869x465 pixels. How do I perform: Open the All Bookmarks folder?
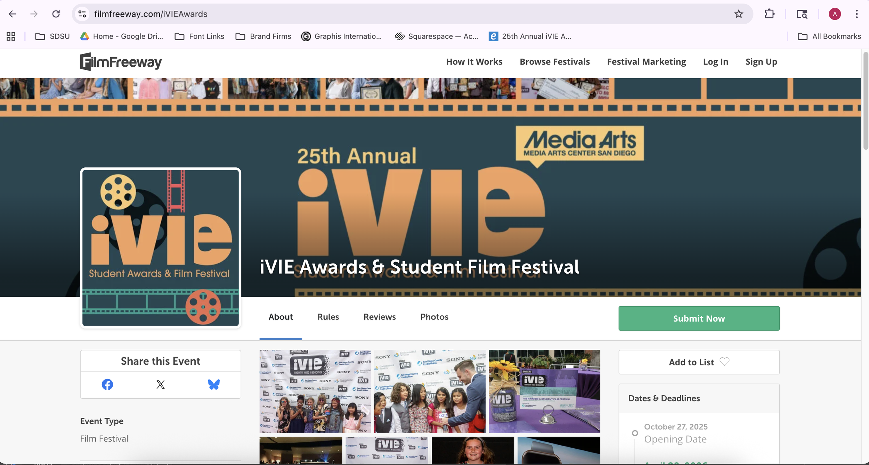tap(829, 36)
